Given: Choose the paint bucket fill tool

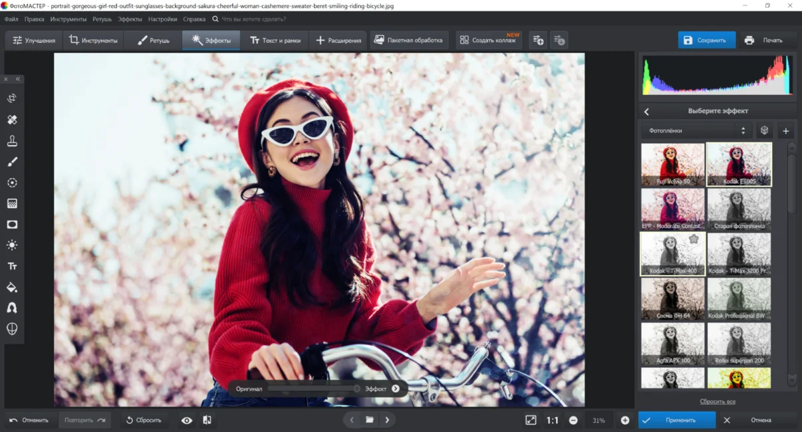Looking at the screenshot, I should pyautogui.click(x=12, y=288).
